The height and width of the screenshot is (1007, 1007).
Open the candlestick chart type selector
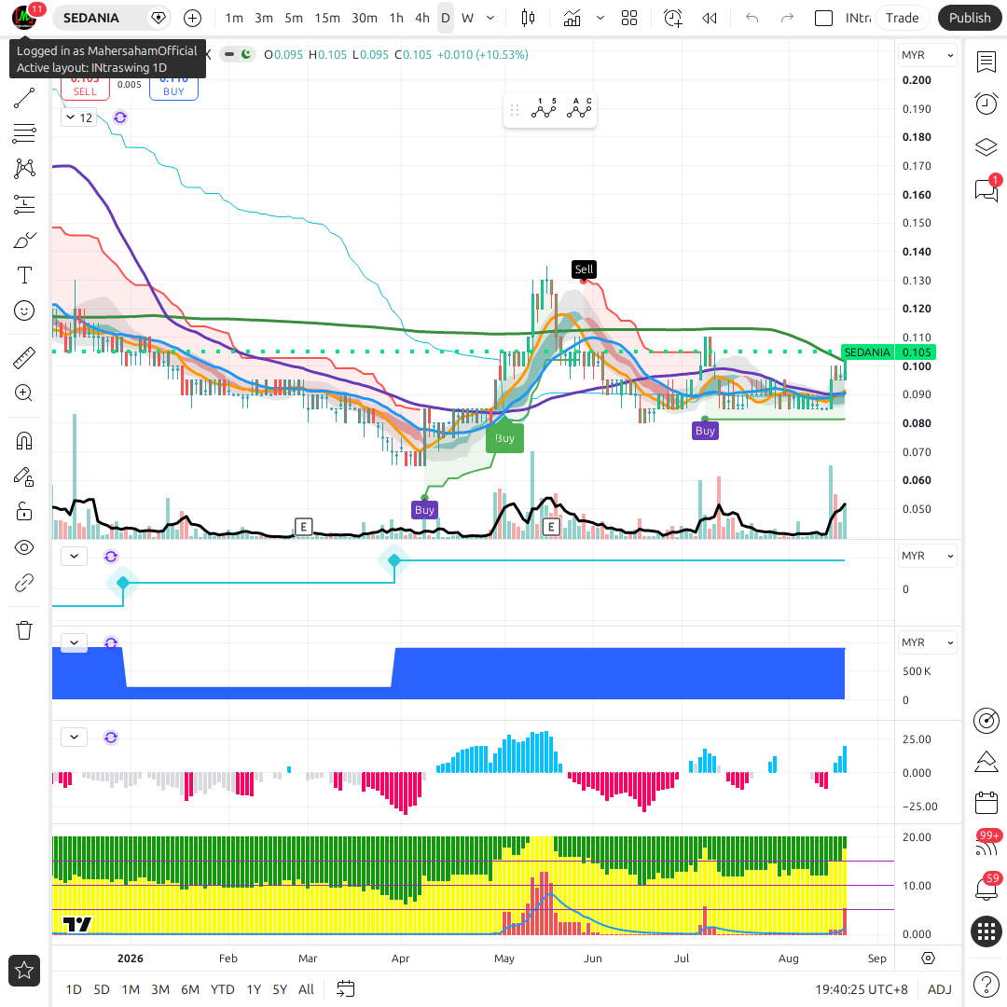click(528, 18)
